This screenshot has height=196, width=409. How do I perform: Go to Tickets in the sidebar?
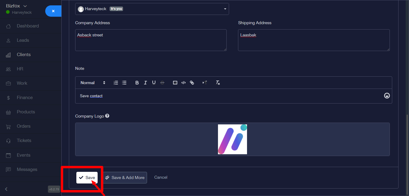24,141
